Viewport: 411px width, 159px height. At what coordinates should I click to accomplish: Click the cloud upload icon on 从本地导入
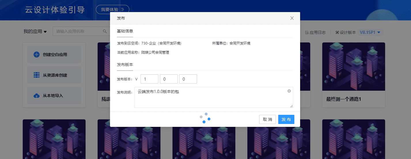click(x=37, y=96)
